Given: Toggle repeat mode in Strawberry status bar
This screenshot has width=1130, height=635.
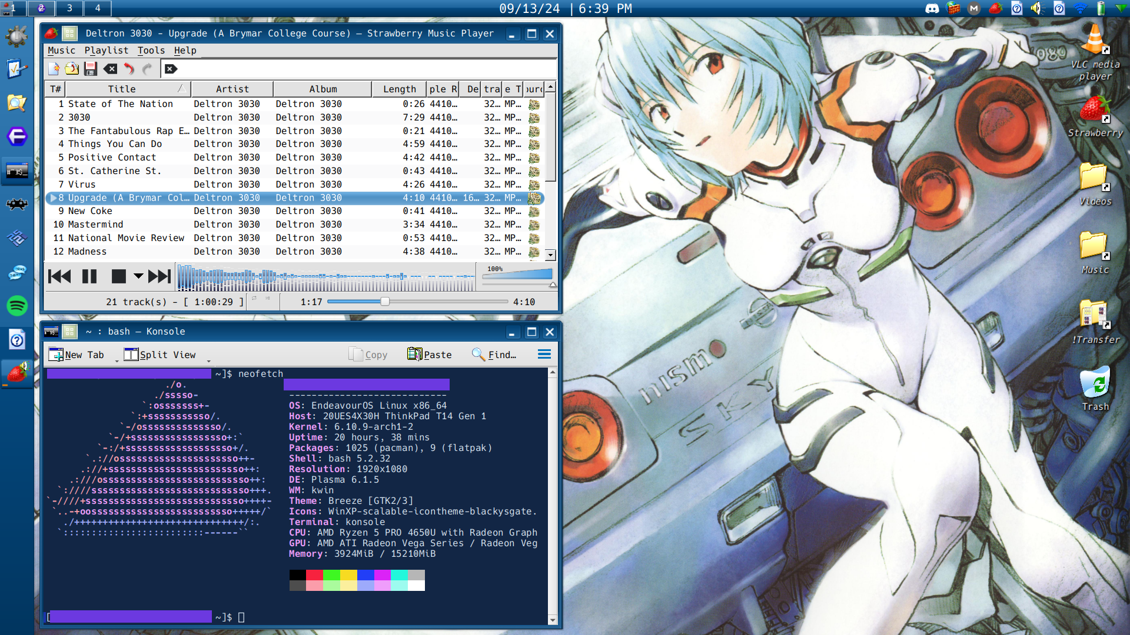Looking at the screenshot, I should pos(254,299).
